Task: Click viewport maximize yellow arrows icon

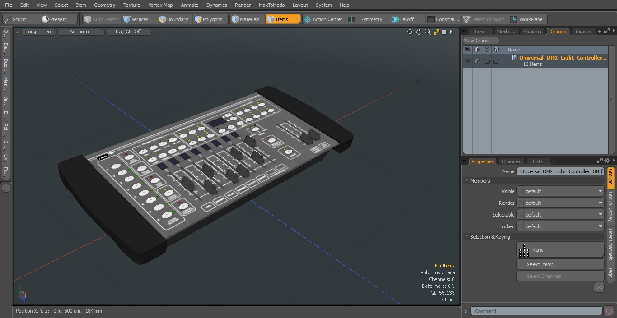Action: point(436,32)
